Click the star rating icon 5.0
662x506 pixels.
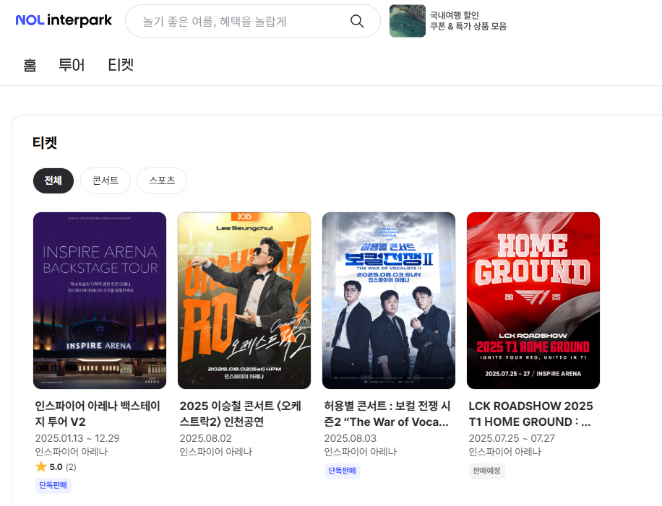(41, 466)
